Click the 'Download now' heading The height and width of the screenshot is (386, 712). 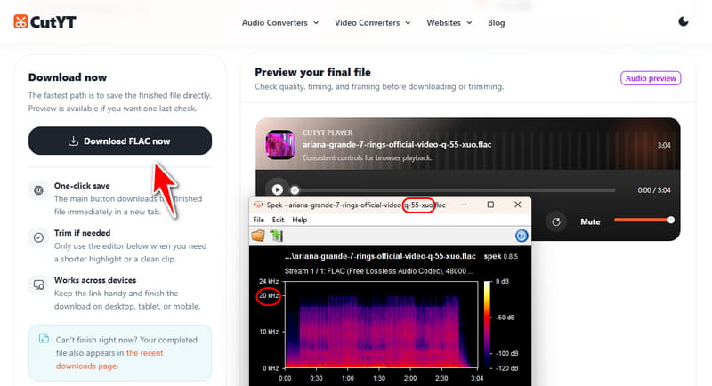pos(68,77)
